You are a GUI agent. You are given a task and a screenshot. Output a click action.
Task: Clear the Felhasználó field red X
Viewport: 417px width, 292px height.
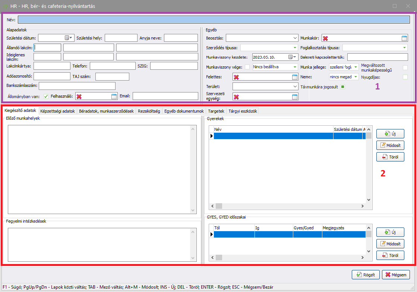pyautogui.click(x=79, y=97)
